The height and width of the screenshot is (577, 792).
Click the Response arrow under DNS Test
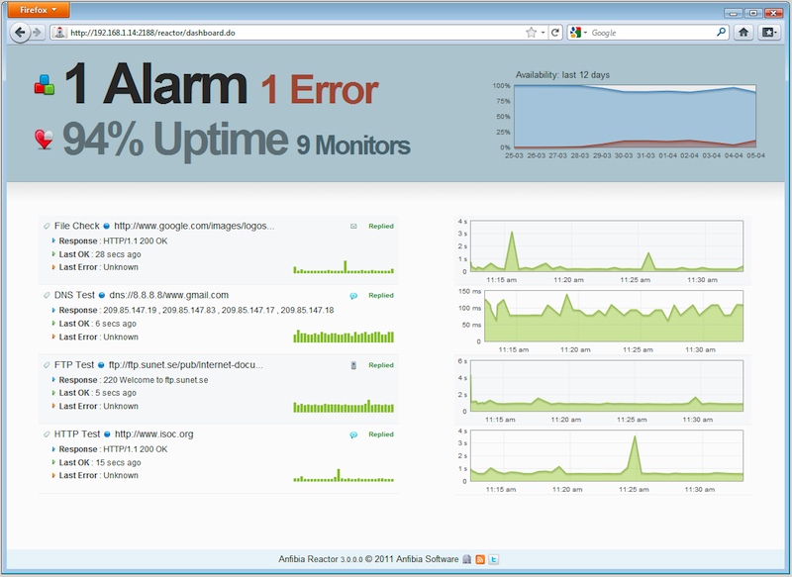53,310
